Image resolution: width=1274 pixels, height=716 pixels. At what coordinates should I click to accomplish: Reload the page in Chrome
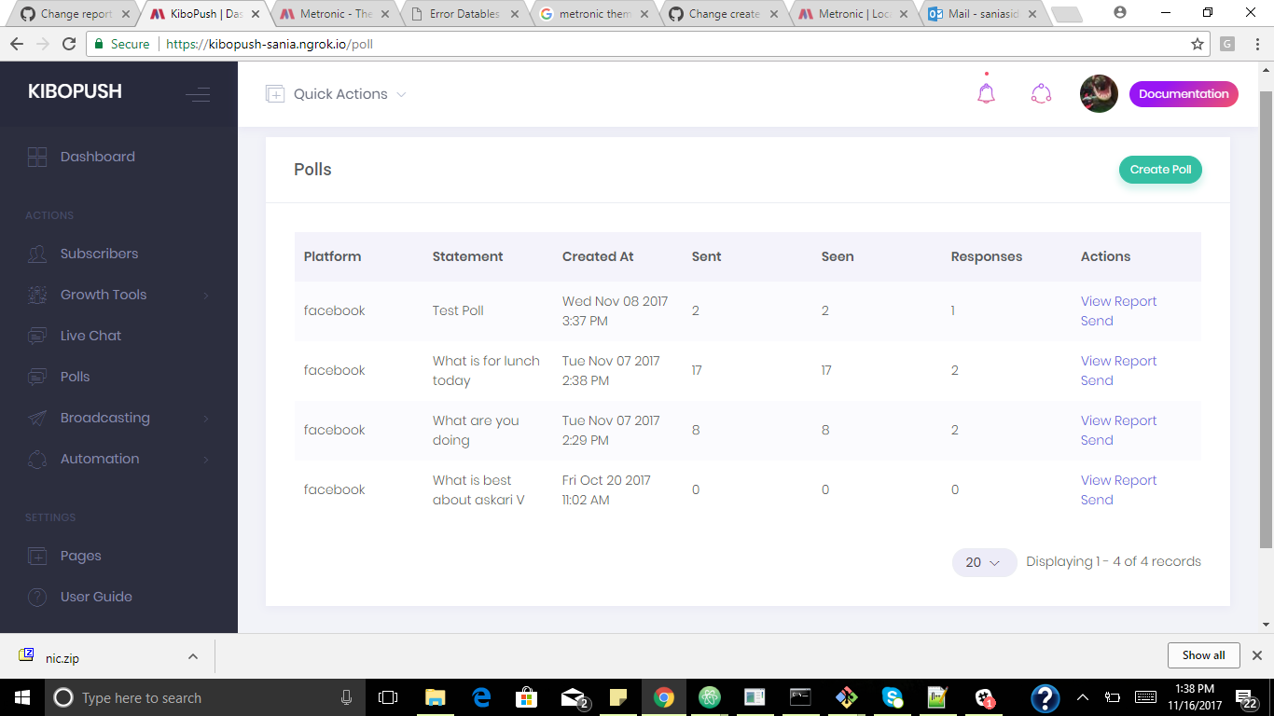pyautogui.click(x=68, y=44)
